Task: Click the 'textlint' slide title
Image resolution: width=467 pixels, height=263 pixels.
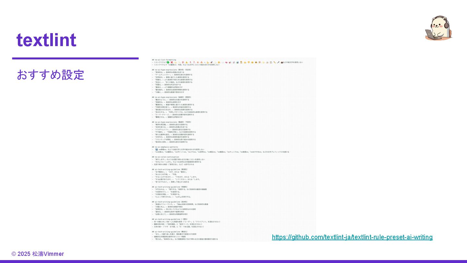Action: coord(46,40)
